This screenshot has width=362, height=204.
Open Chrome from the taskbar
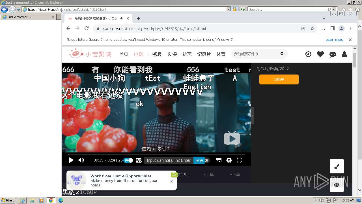51,200
